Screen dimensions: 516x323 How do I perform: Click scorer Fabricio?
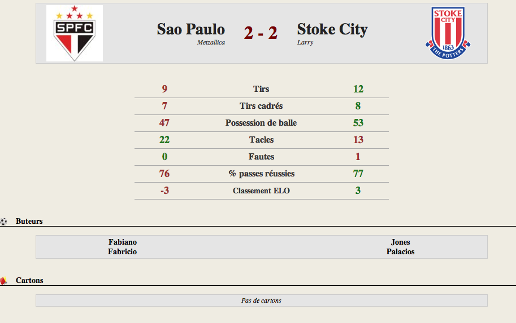point(123,251)
